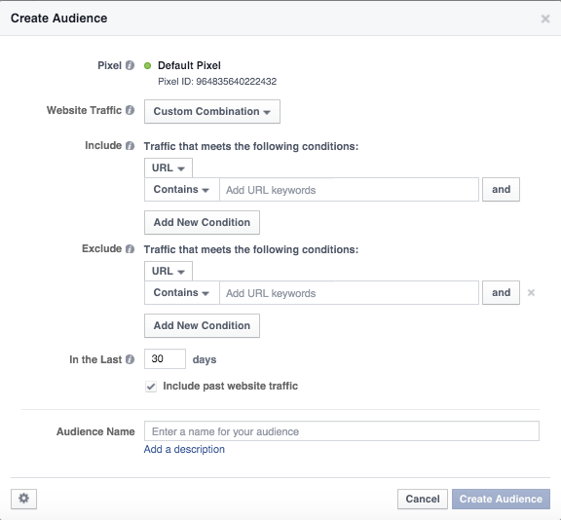This screenshot has height=520, width=561.
Task: Click the Website Traffic info icon
Action: point(130,110)
